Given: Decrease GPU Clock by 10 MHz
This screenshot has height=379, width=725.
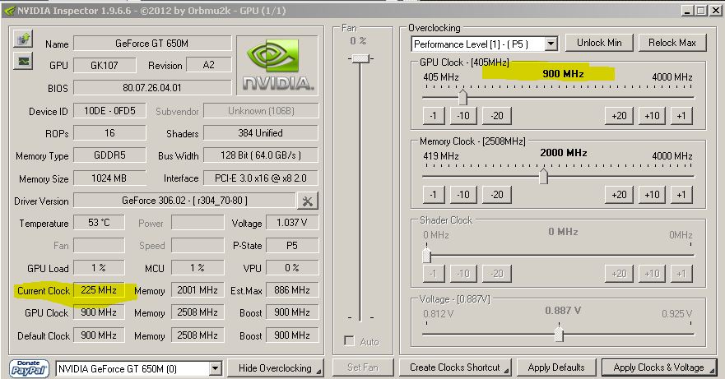Looking at the screenshot, I should pyautogui.click(x=463, y=116).
